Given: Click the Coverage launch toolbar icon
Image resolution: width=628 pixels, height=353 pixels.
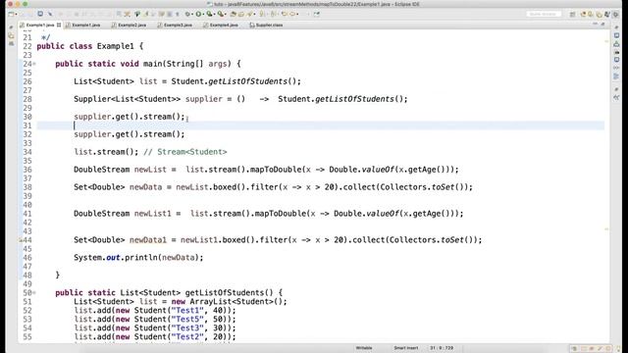Looking at the screenshot, I should coord(209,14).
